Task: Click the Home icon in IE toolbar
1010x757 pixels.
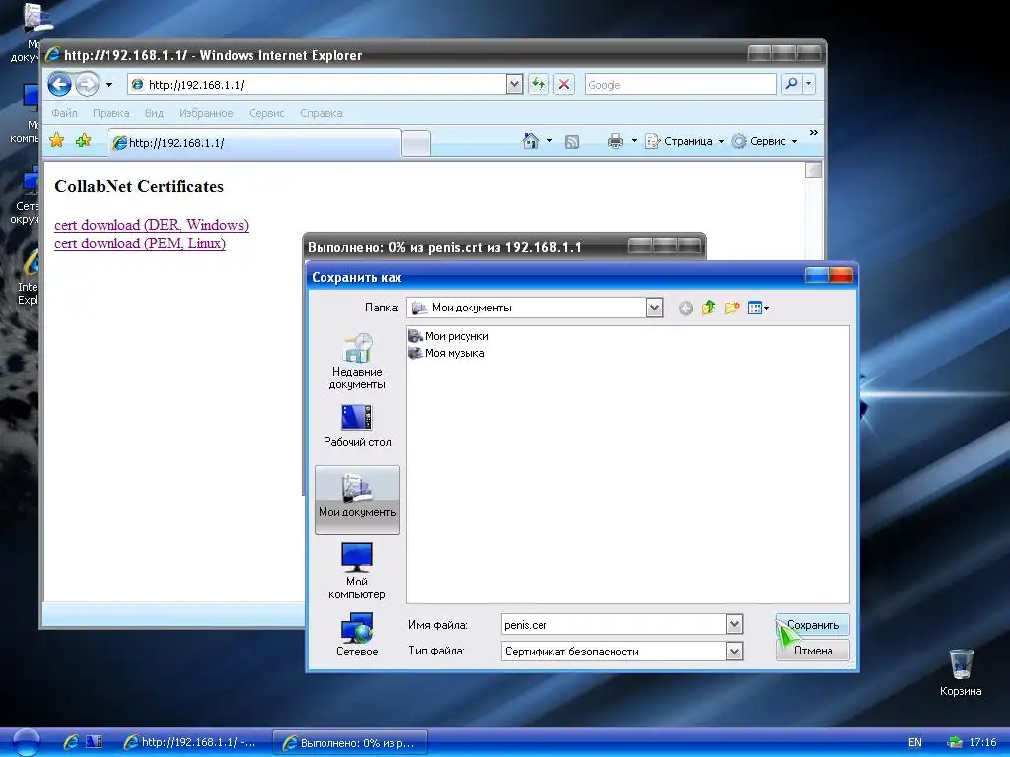Action: pos(530,140)
